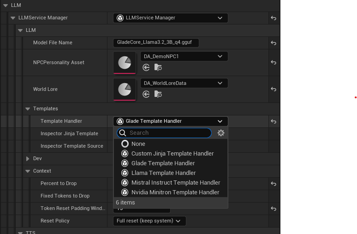Screen dimensions: 357x234
Task: Select the Reset Policy property label
Action: point(55,221)
